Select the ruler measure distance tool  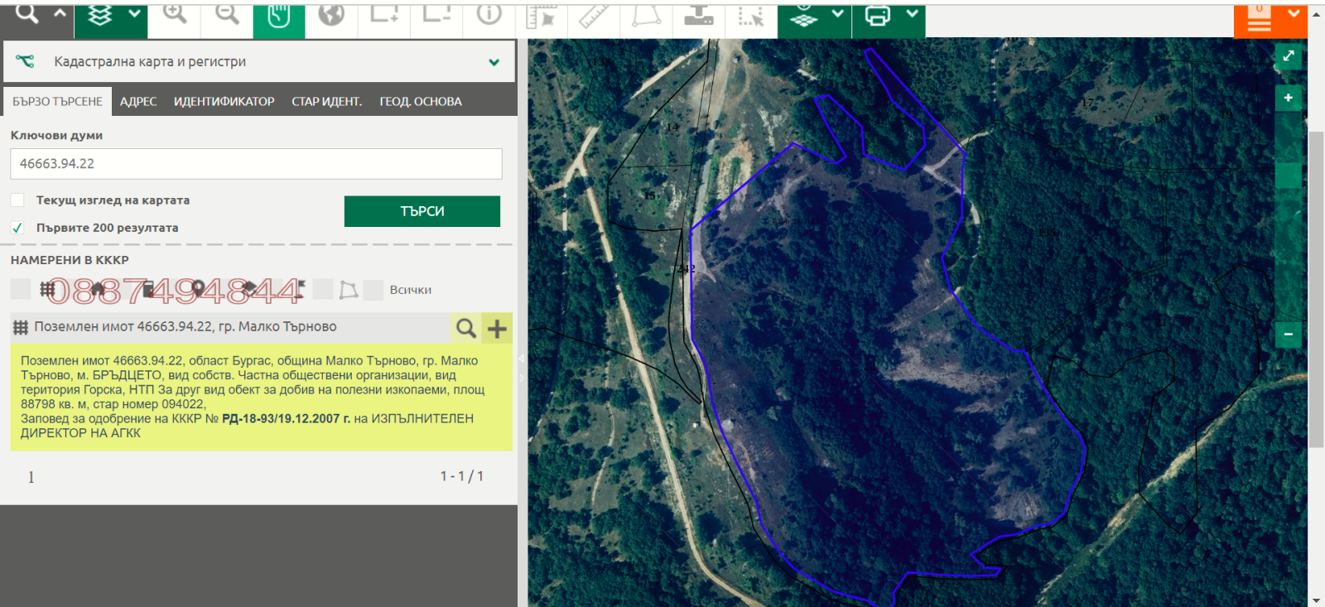(593, 17)
